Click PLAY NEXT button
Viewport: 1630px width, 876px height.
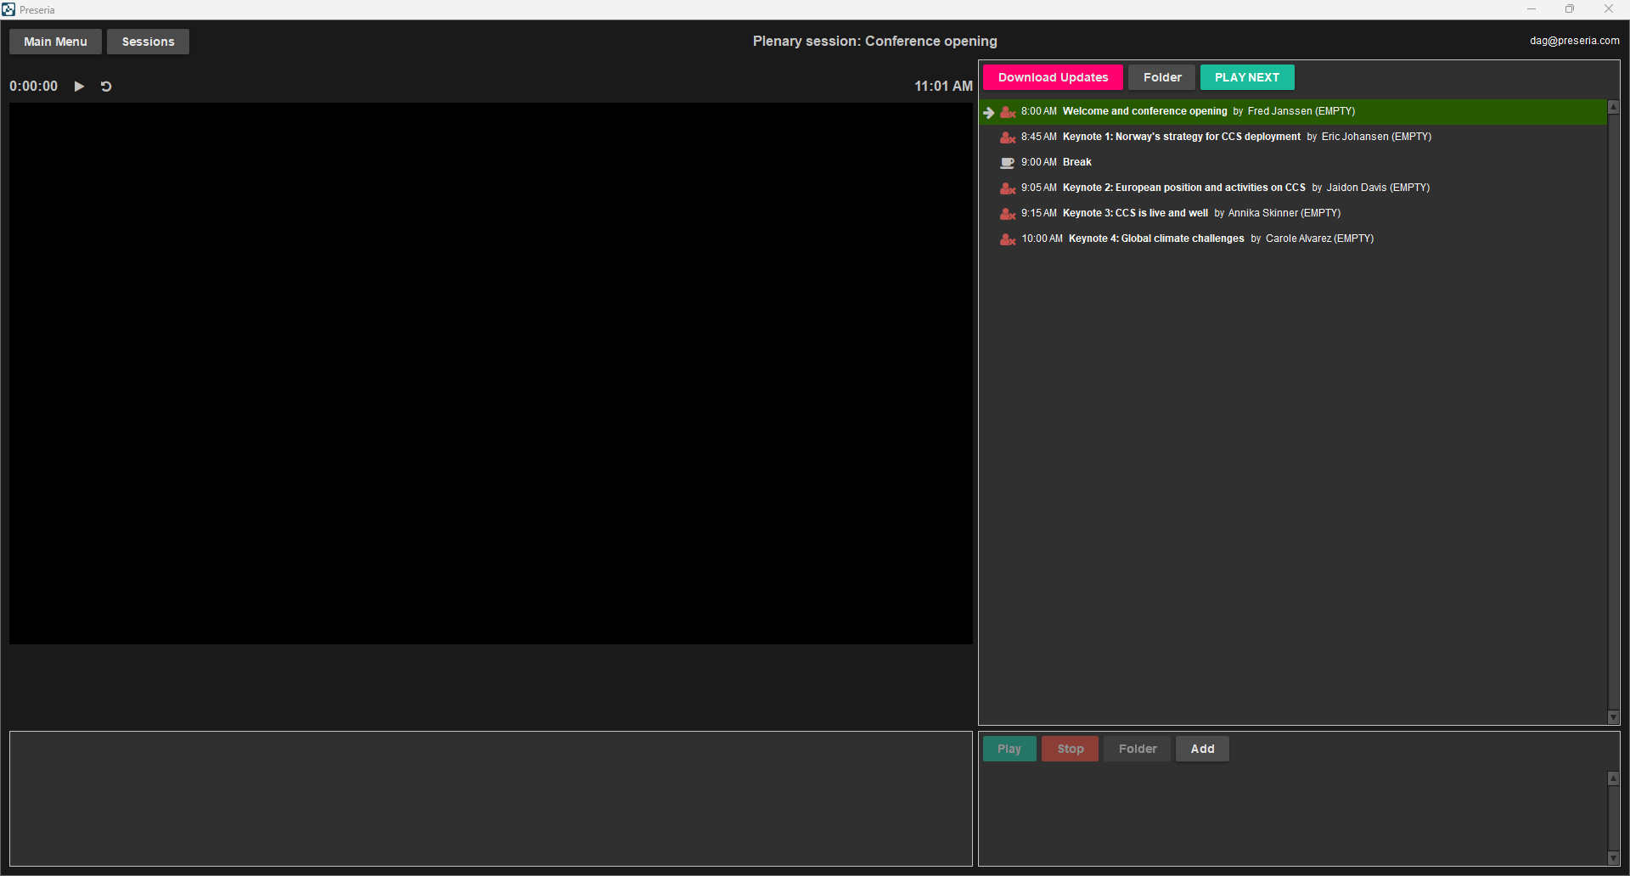pos(1247,77)
